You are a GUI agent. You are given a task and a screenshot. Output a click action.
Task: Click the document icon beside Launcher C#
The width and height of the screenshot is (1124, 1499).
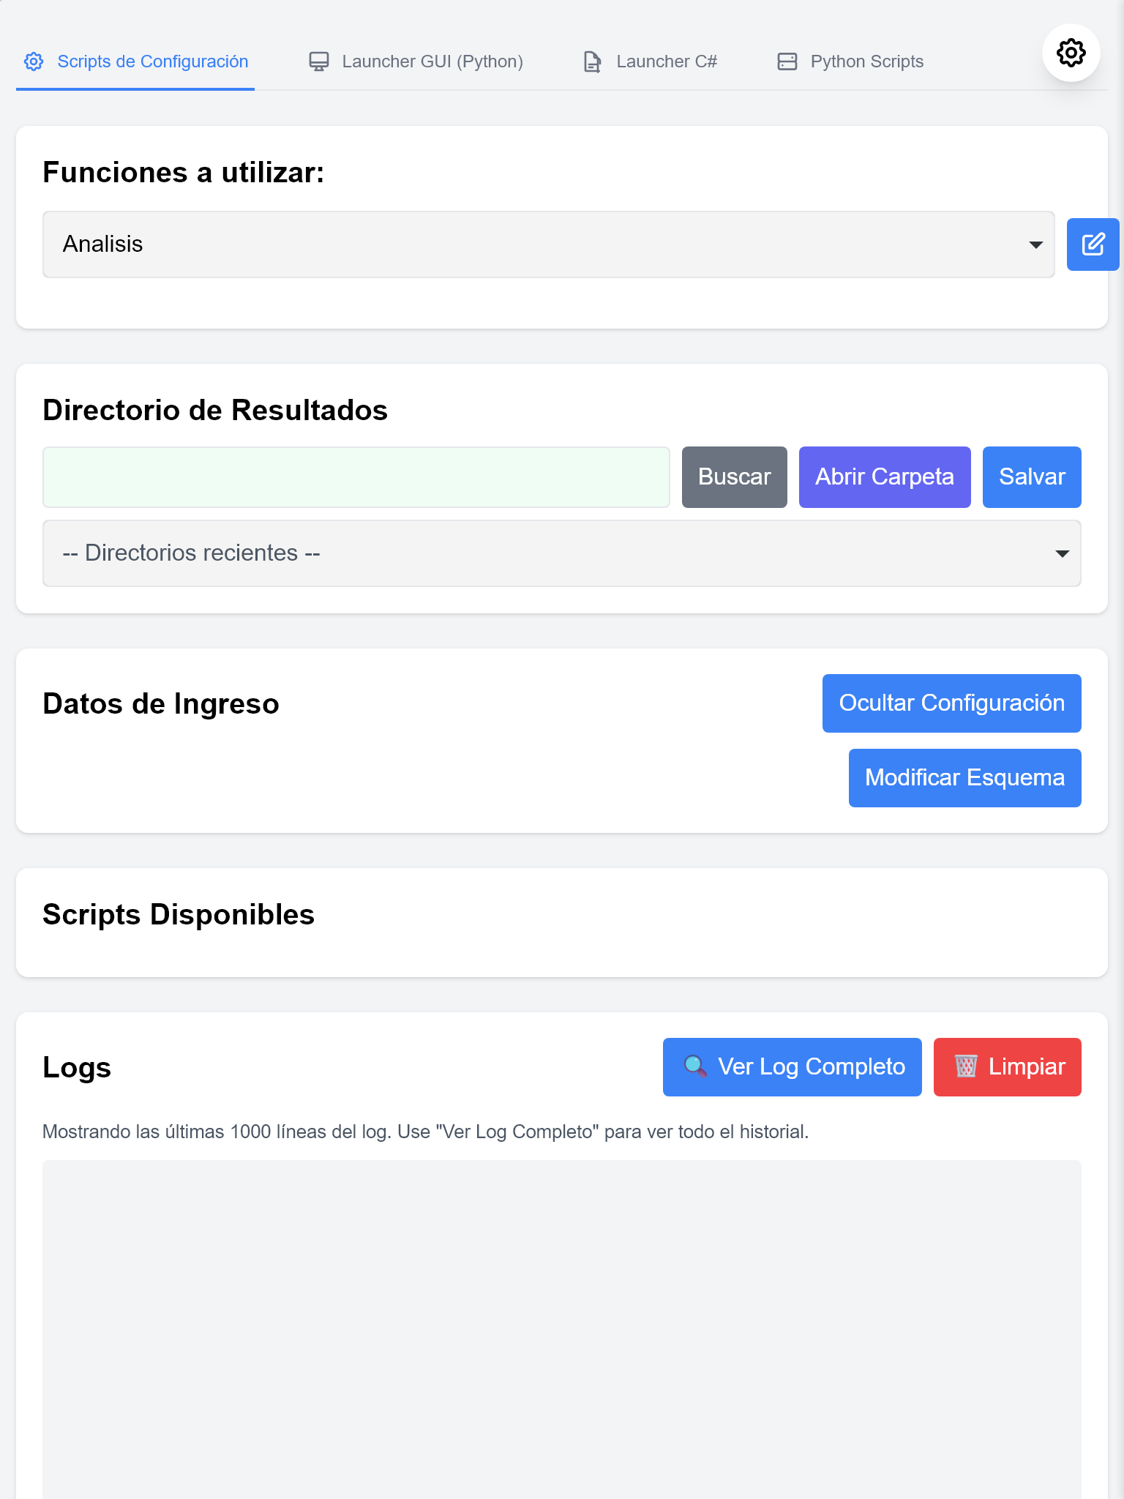coord(593,61)
